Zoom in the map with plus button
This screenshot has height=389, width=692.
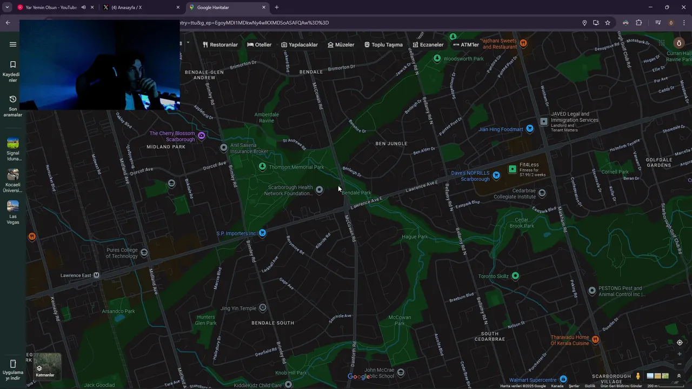680,354
